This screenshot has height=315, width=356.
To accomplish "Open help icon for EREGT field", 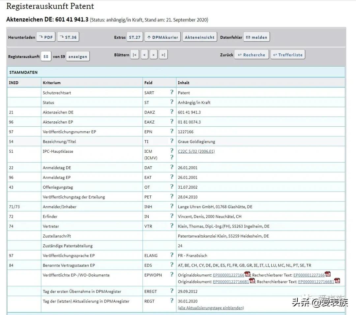I will tap(172, 291).
